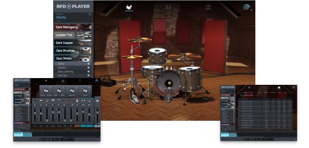
Task: Switch to drum kit tab in mixer window
Action: coord(46,80)
